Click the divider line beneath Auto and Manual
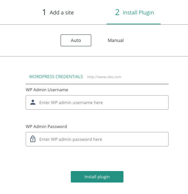 (94, 56)
